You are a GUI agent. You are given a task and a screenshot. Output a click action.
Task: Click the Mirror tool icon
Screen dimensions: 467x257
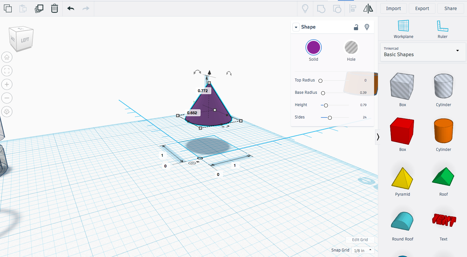[368, 8]
